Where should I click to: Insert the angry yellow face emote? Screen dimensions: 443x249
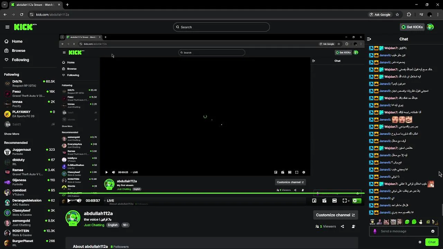(x=428, y=222)
